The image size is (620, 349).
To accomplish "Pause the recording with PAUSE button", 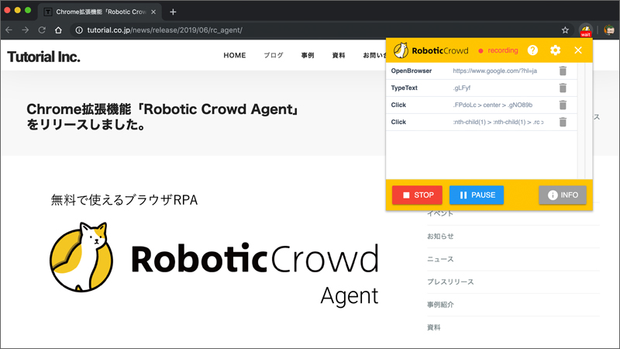I will click(477, 195).
